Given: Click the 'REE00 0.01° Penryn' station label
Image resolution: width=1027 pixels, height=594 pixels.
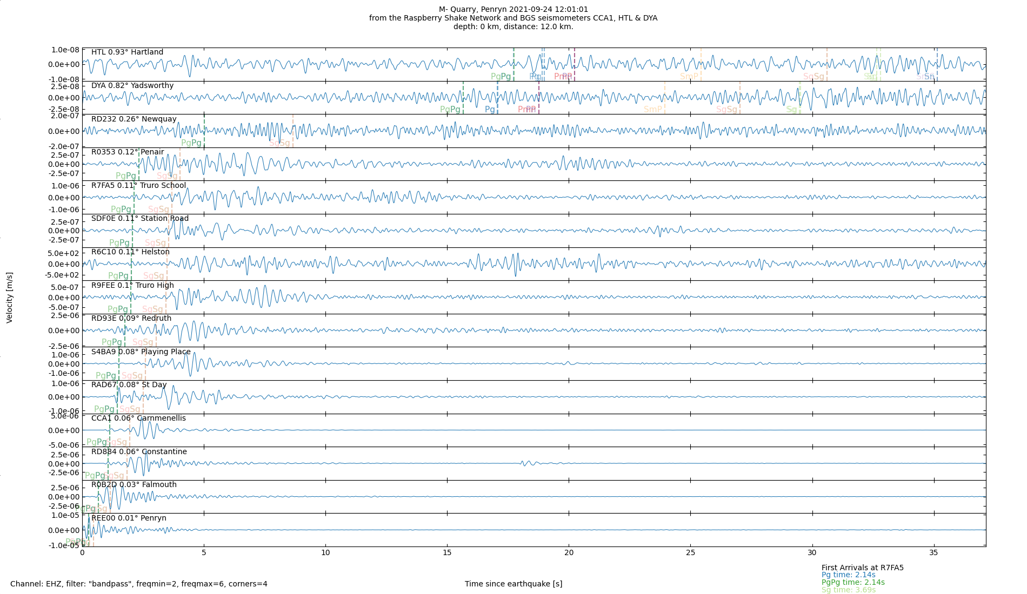Looking at the screenshot, I should click(x=129, y=518).
